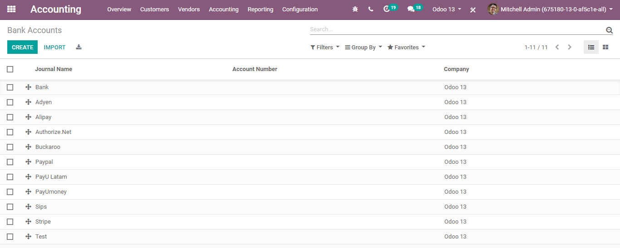The height and width of the screenshot is (248, 620).
Task: Click the search magnifier icon
Action: tap(609, 30)
